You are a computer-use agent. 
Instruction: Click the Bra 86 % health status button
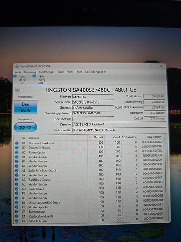click(26, 107)
